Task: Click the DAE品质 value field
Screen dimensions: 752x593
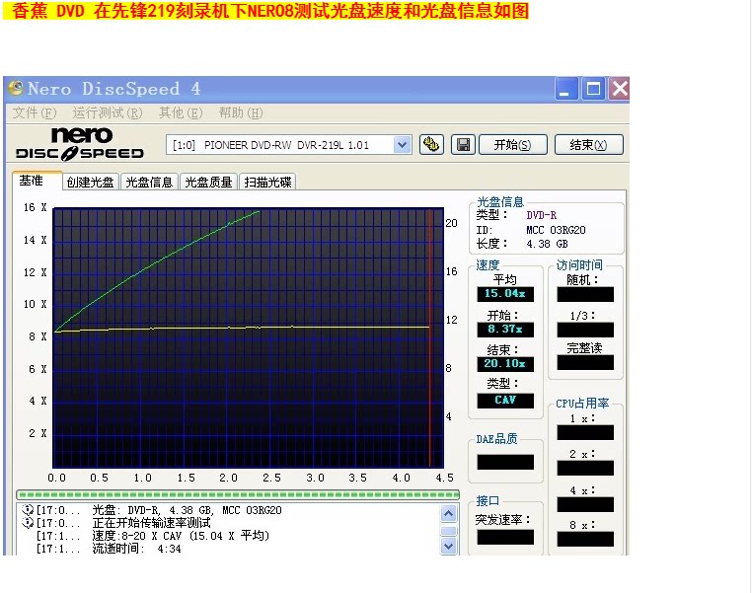Action: point(505,462)
